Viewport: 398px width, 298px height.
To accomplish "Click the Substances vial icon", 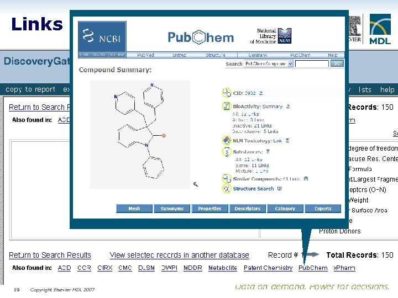I will point(227,152).
